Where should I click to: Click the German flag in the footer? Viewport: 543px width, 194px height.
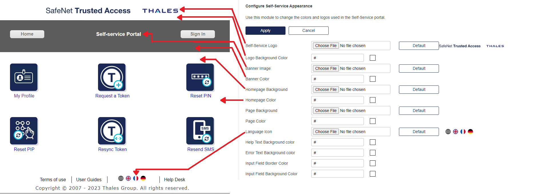pyautogui.click(x=143, y=178)
